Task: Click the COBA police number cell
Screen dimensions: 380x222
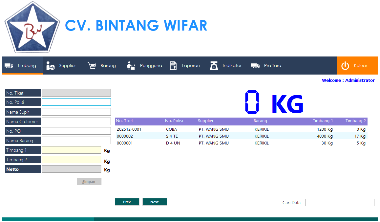Action: (x=171, y=129)
